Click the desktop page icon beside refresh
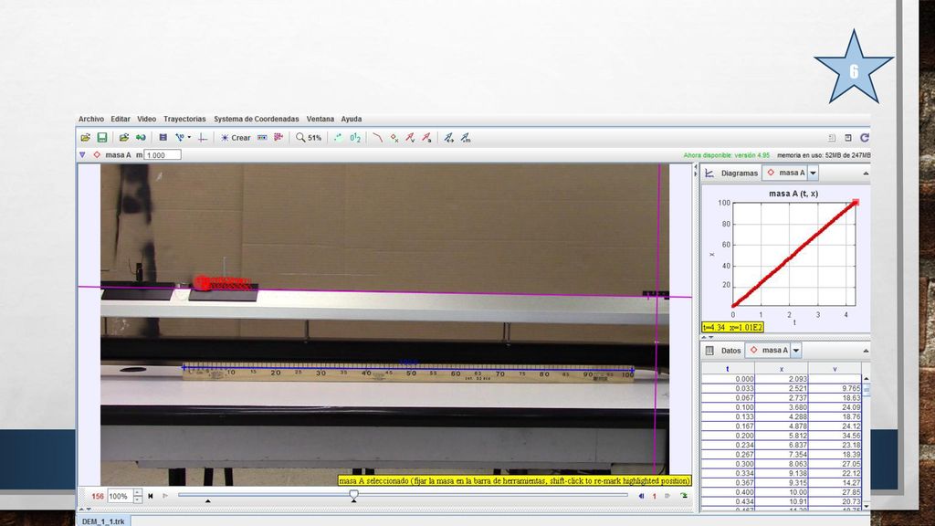The height and width of the screenshot is (526, 935). [x=848, y=138]
